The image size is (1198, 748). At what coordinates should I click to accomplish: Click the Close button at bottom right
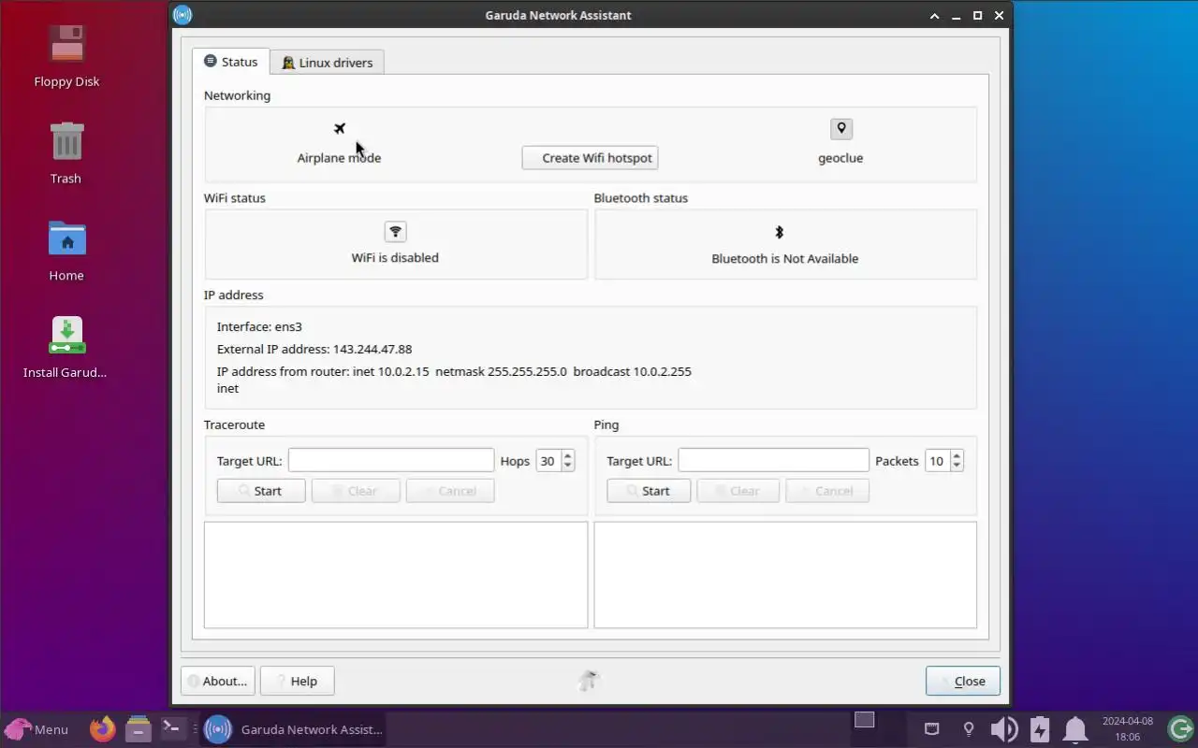click(962, 681)
